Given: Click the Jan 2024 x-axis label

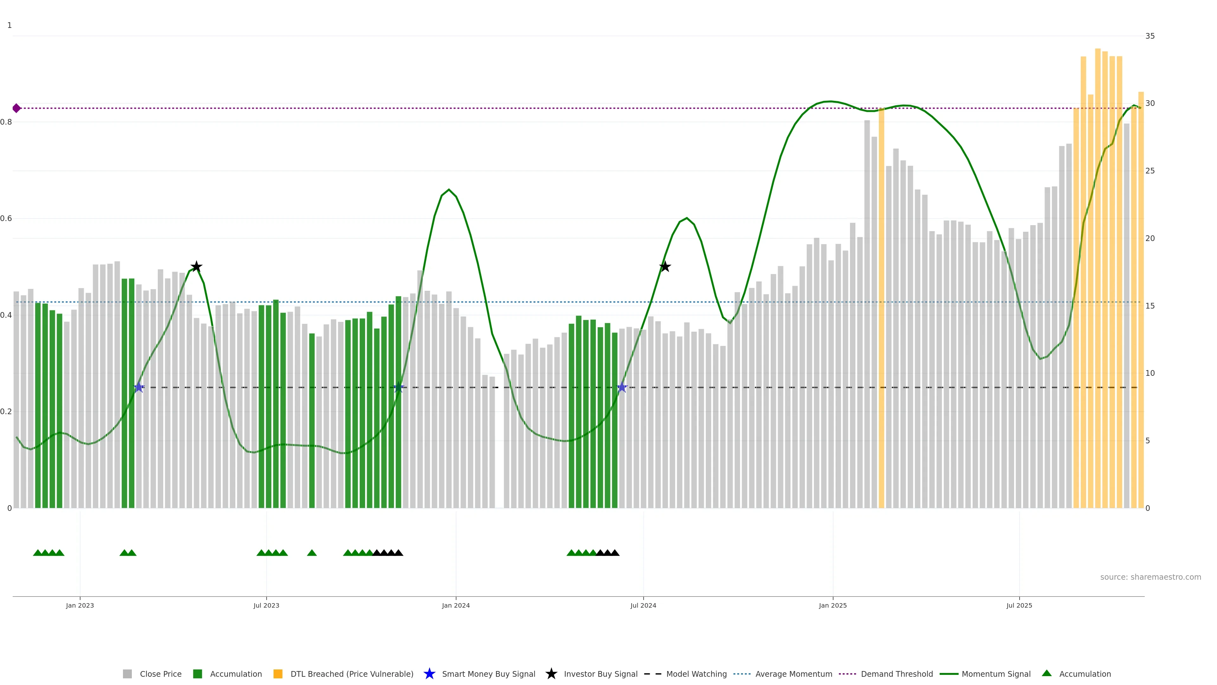Looking at the screenshot, I should click(455, 606).
